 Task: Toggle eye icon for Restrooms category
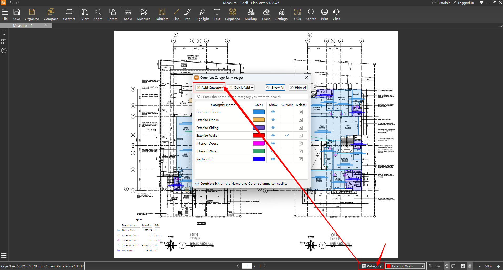[x=273, y=159]
